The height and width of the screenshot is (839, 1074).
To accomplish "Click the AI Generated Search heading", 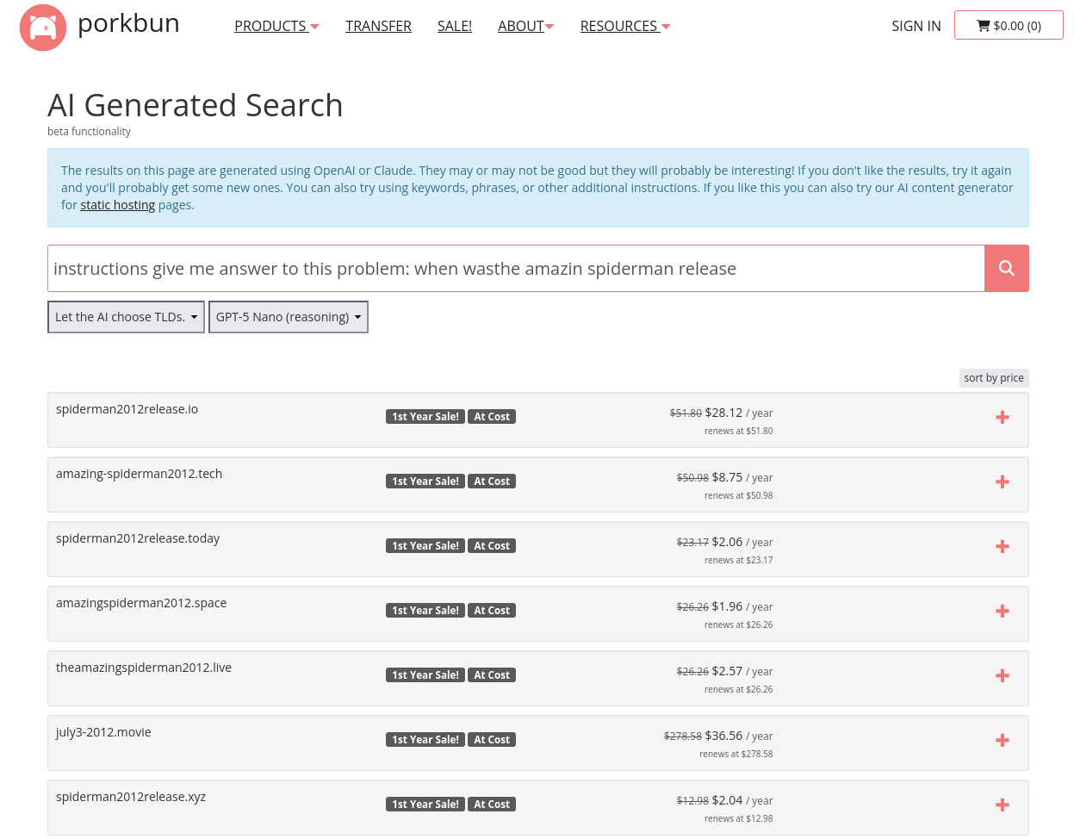I will pyautogui.click(x=196, y=105).
